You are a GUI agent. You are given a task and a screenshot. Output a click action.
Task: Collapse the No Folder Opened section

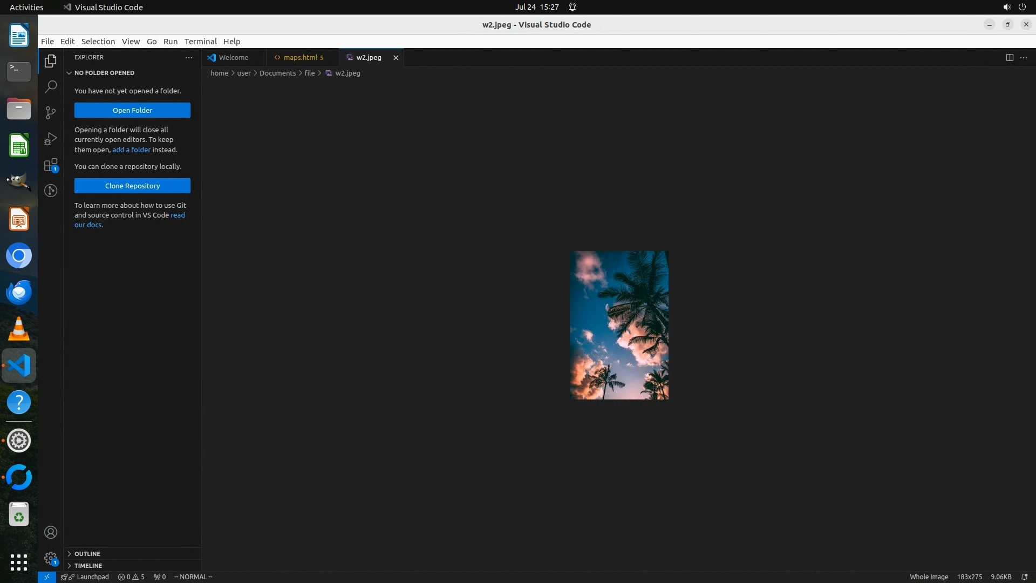click(104, 73)
